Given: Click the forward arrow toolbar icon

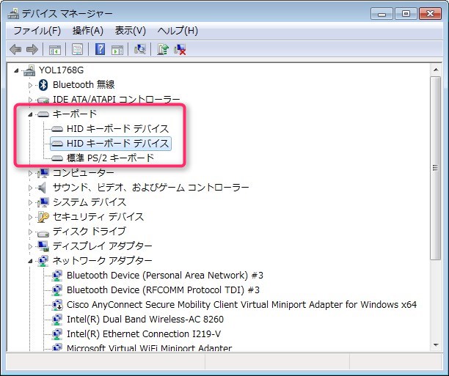Looking at the screenshot, I should 32,49.
